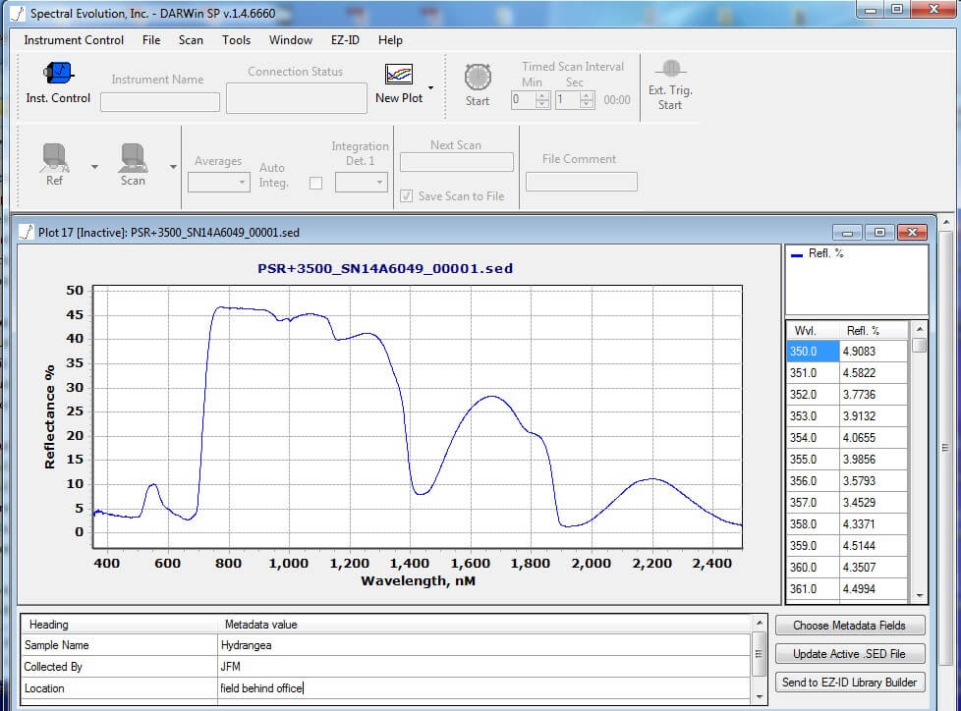The image size is (961, 711).
Task: Select the 350.0 wavelength table cell
Action: 812,352
